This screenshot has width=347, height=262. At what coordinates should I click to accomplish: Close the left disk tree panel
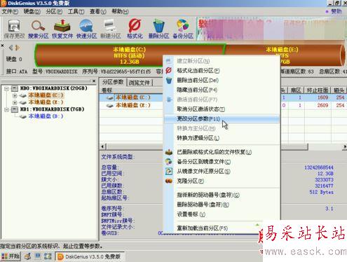(x=94, y=81)
